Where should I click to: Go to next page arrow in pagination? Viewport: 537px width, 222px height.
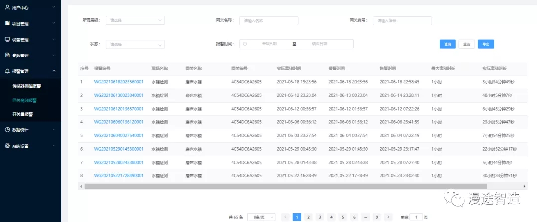[389, 217]
